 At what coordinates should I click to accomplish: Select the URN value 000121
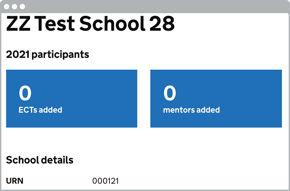coord(105,181)
